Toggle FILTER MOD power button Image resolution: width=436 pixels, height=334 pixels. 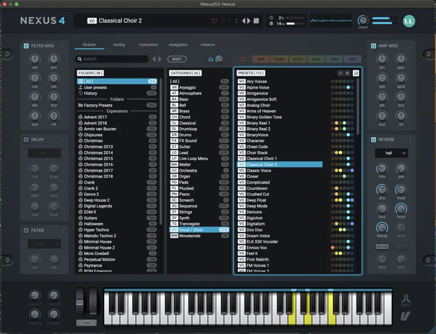(26, 46)
